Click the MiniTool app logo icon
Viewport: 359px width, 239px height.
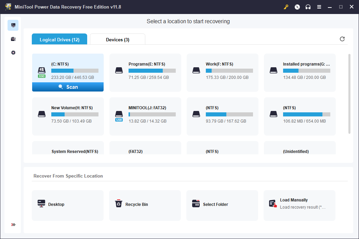pyautogui.click(x=8, y=7)
